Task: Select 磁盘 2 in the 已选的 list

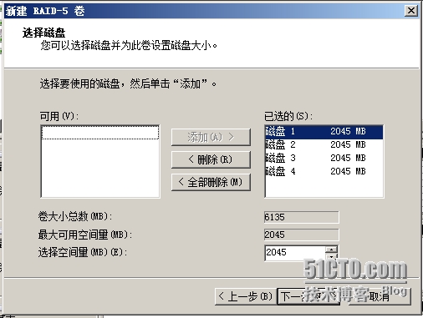Action: tap(324, 144)
